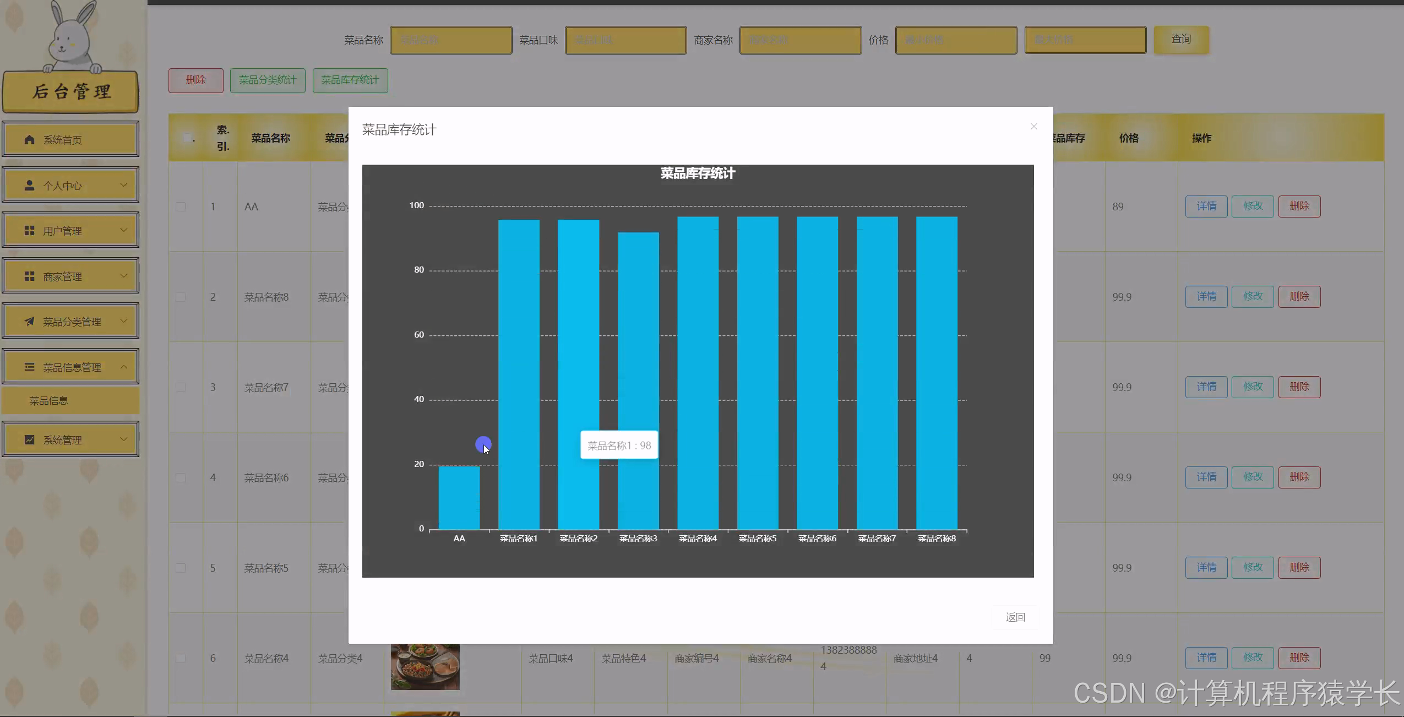Click the 菜品名称3 bar in the chart
This screenshot has width=1404, height=717.
click(638, 358)
